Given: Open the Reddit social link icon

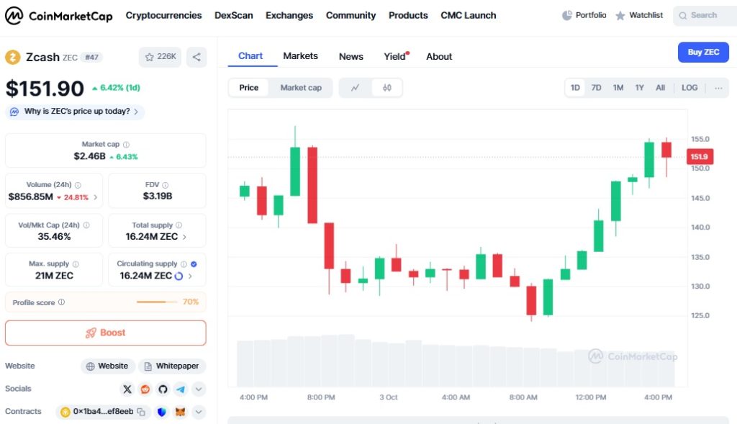Looking at the screenshot, I should [145, 389].
